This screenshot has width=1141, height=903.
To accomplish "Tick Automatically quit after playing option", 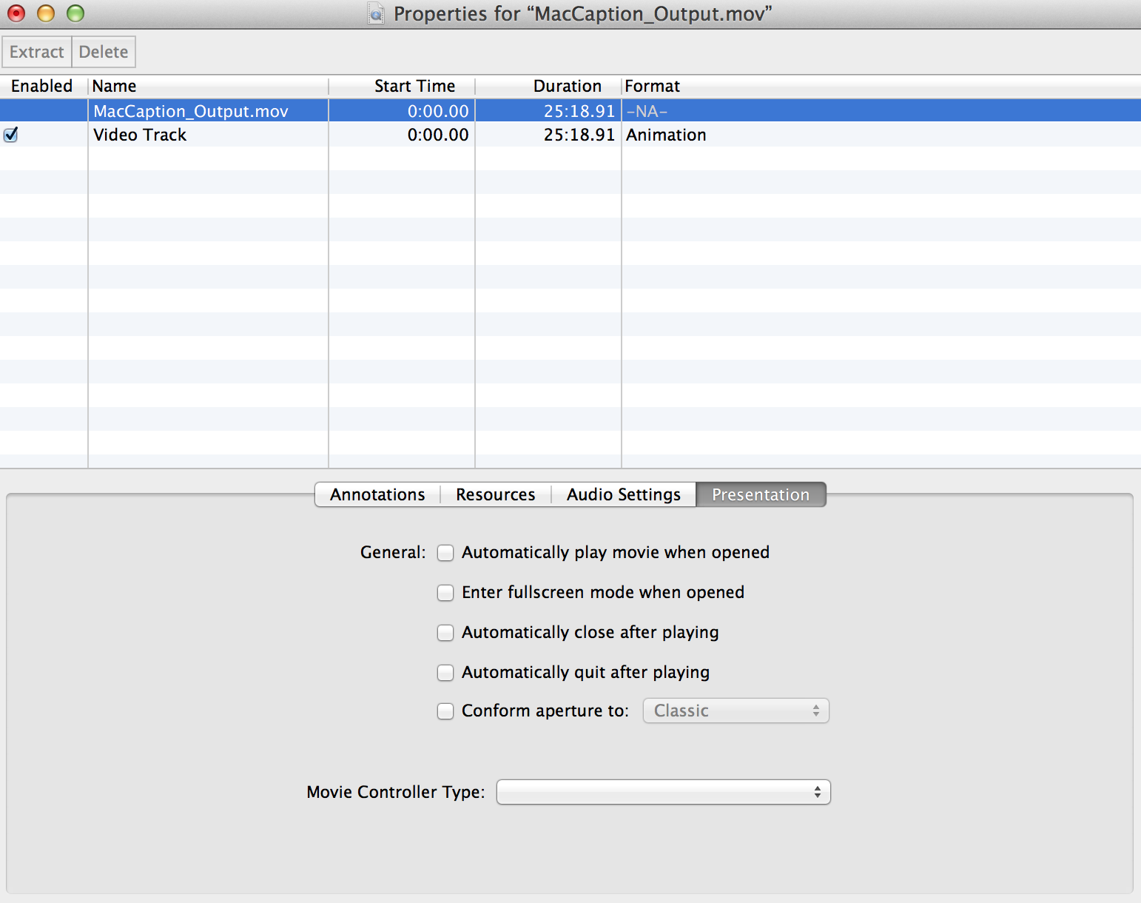I will 445,673.
